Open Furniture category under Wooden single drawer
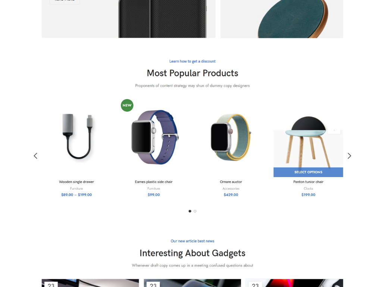Viewport: 382px width, 287px height. tap(76, 189)
